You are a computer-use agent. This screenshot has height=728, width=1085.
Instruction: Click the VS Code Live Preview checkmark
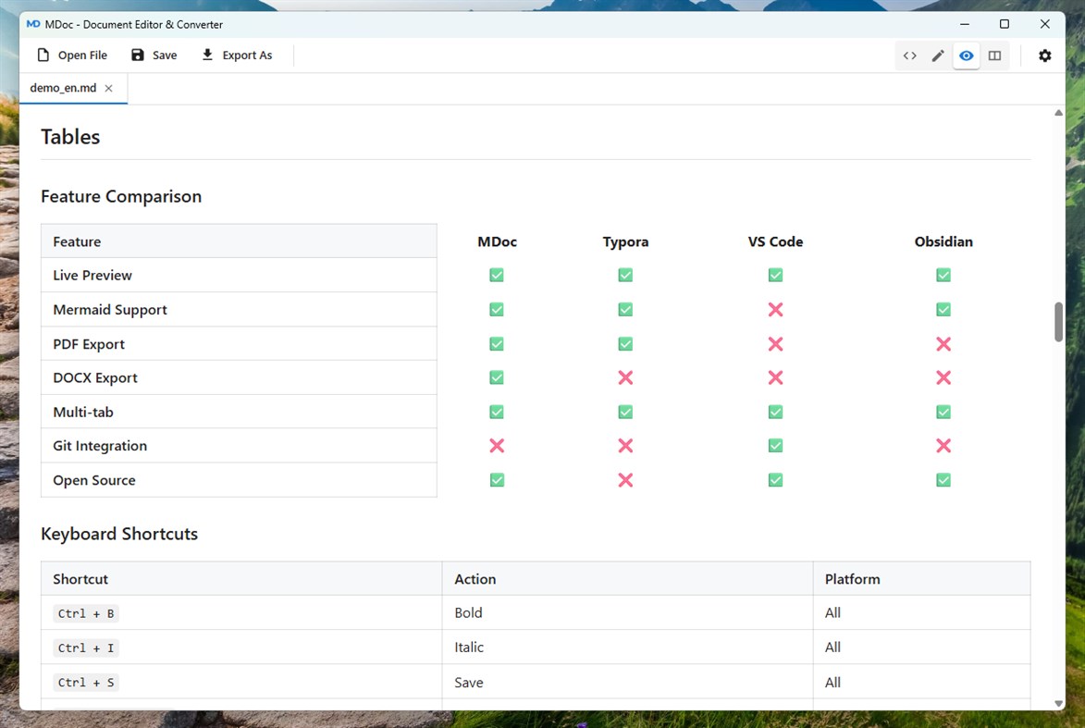click(x=776, y=276)
